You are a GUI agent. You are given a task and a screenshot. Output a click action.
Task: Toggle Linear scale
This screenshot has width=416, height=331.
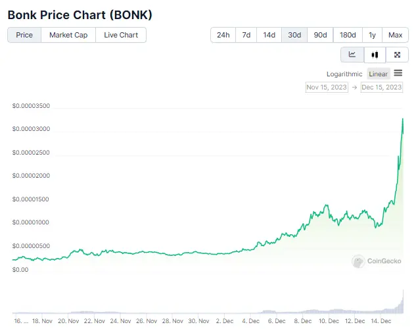click(x=378, y=74)
